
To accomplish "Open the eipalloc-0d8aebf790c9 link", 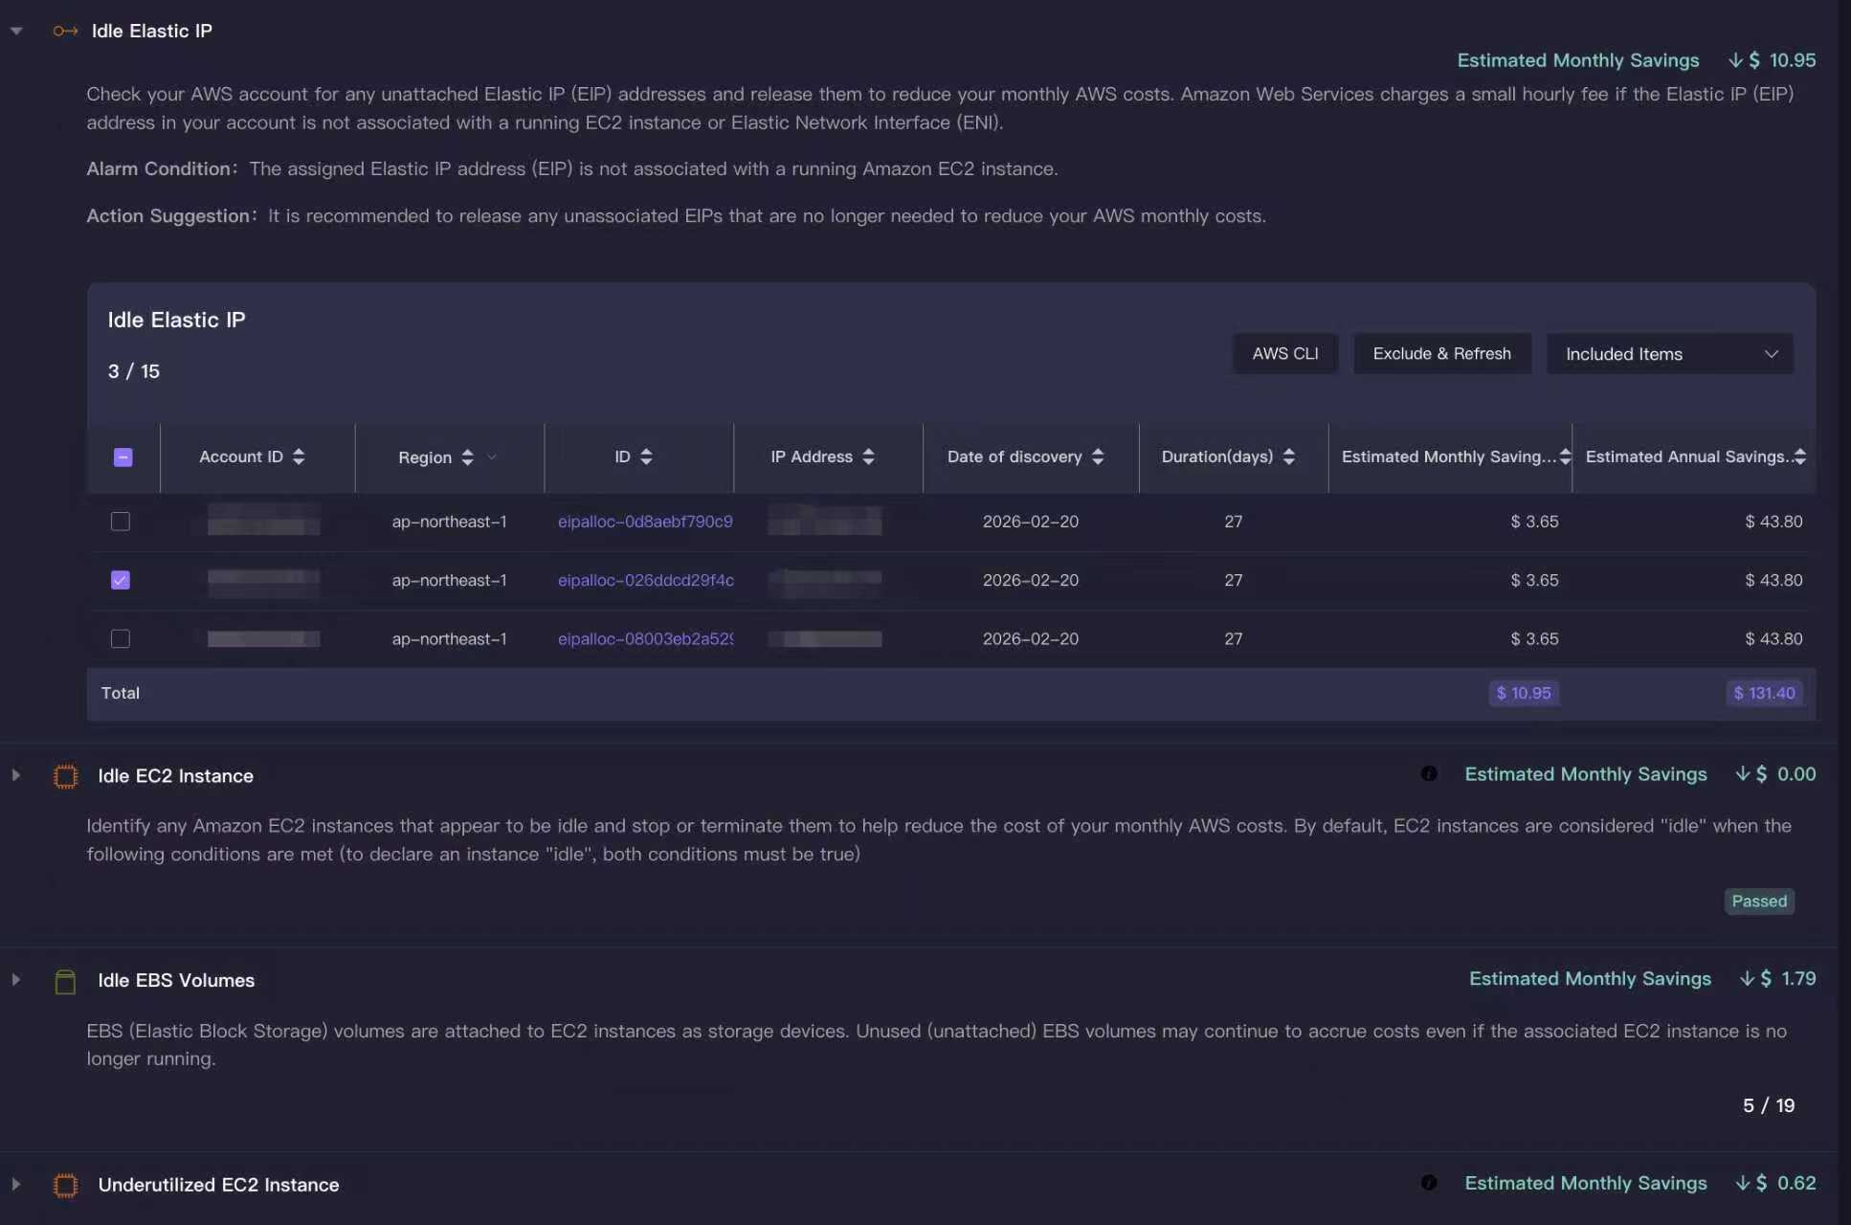I will coord(644,522).
